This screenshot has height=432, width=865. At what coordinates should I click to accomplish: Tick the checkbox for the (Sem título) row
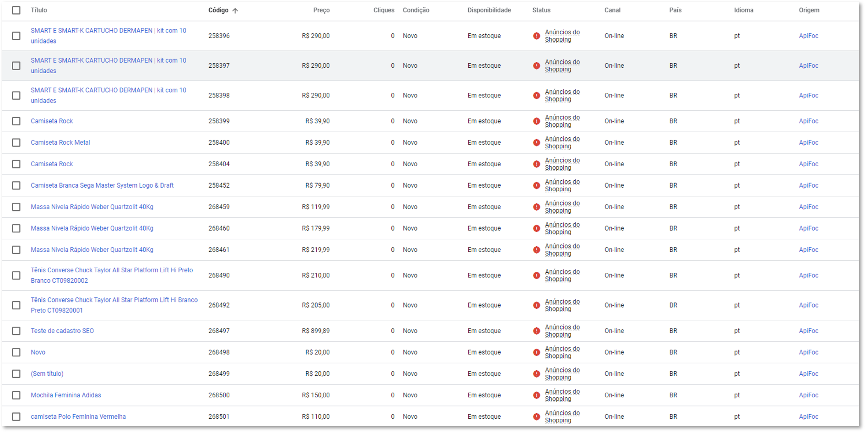[x=16, y=373]
